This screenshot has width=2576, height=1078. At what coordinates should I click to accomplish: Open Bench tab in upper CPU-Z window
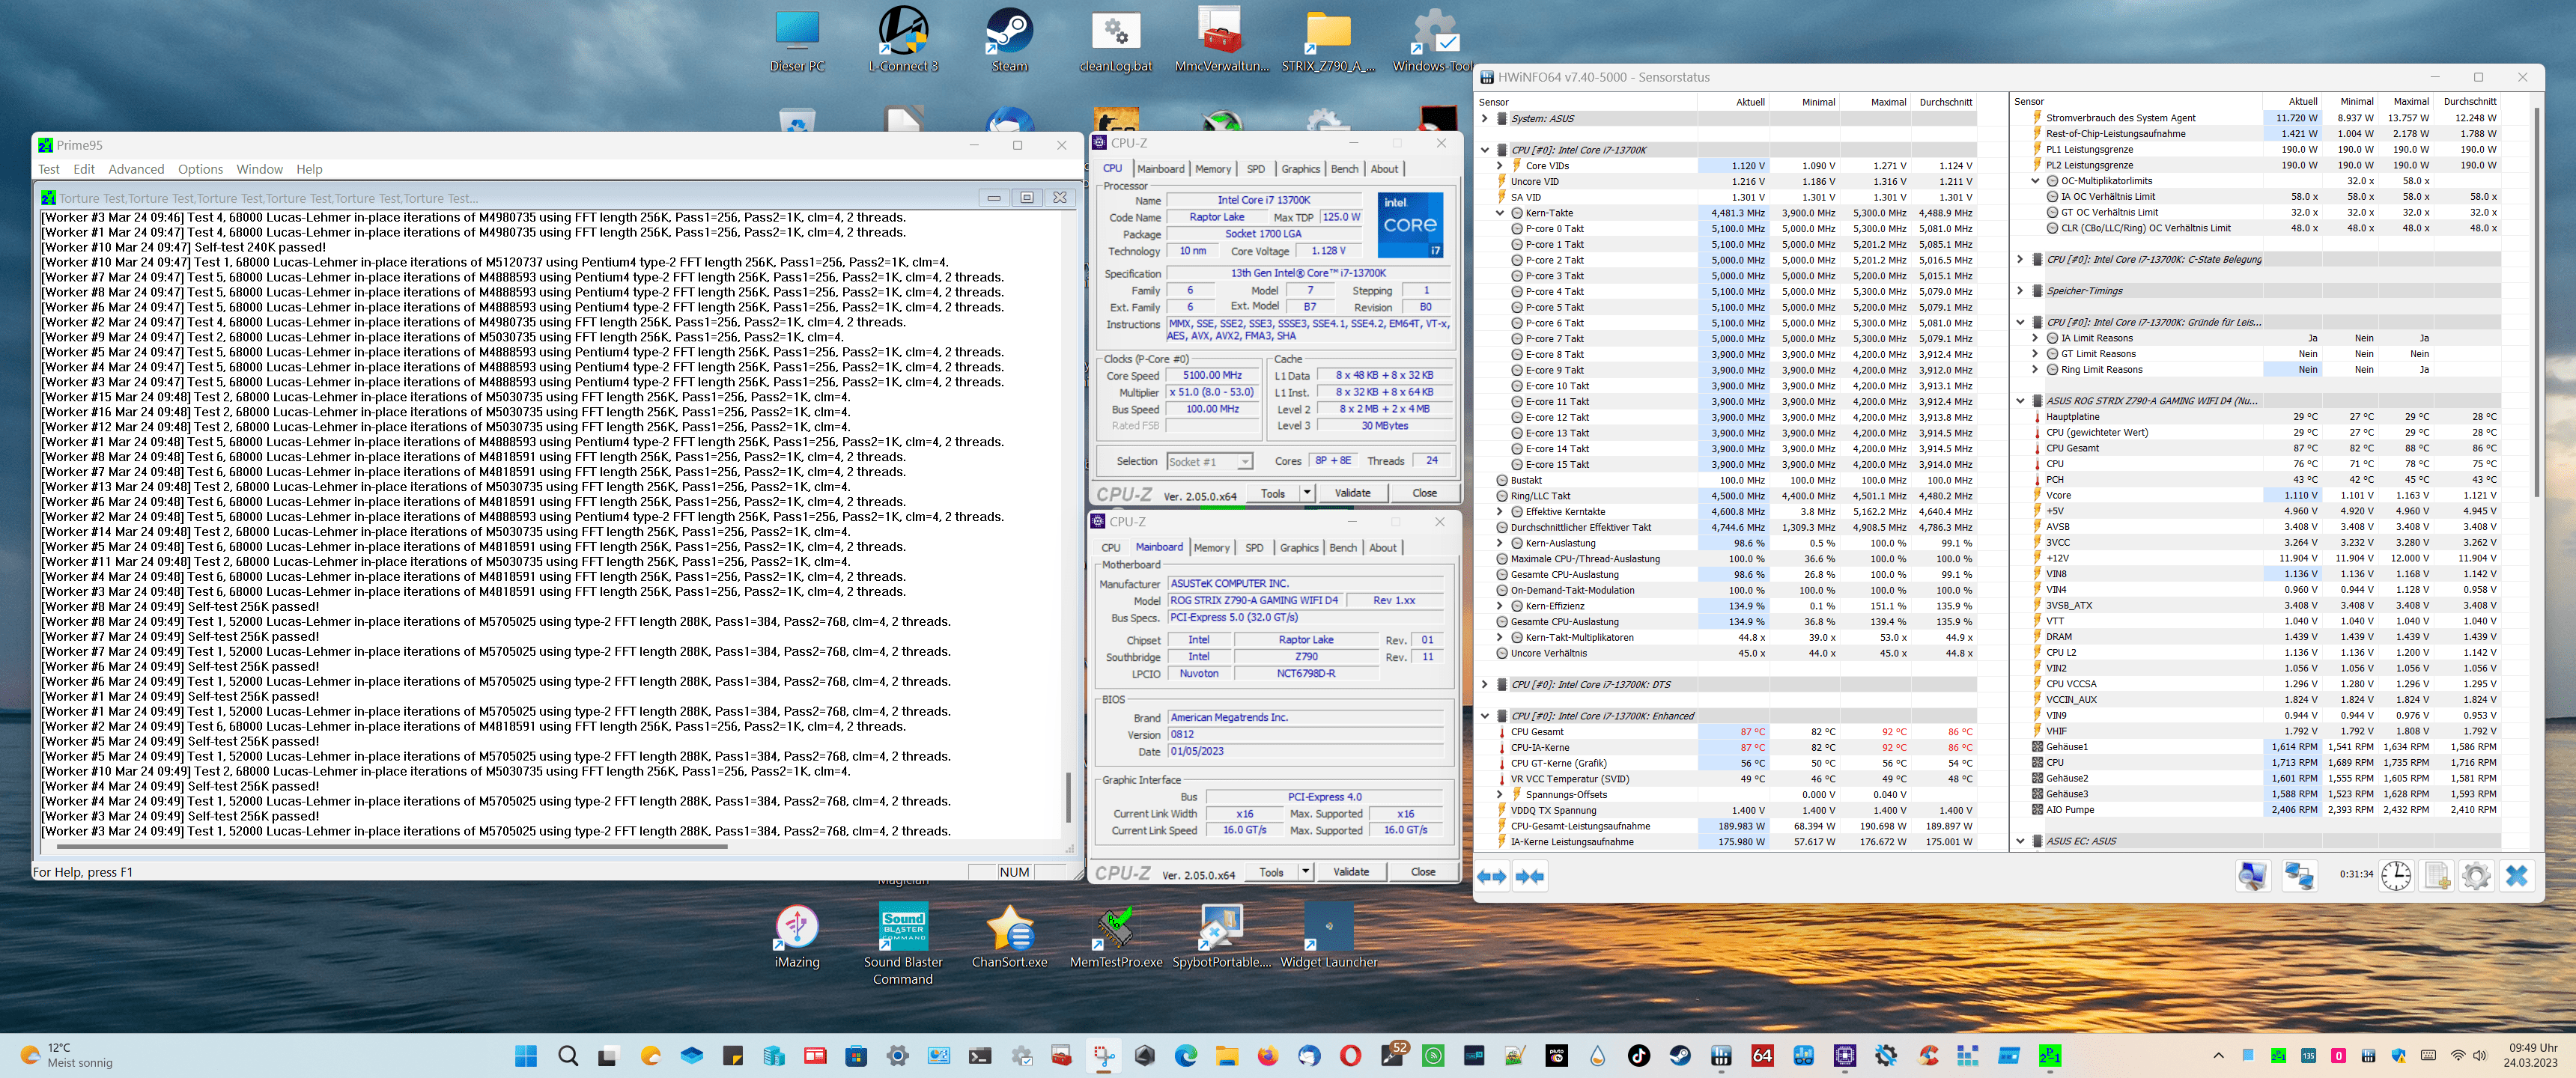[x=1344, y=169]
